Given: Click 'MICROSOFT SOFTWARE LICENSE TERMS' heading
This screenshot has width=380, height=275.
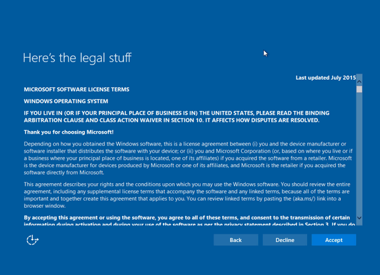Looking at the screenshot, I should click(77, 89).
